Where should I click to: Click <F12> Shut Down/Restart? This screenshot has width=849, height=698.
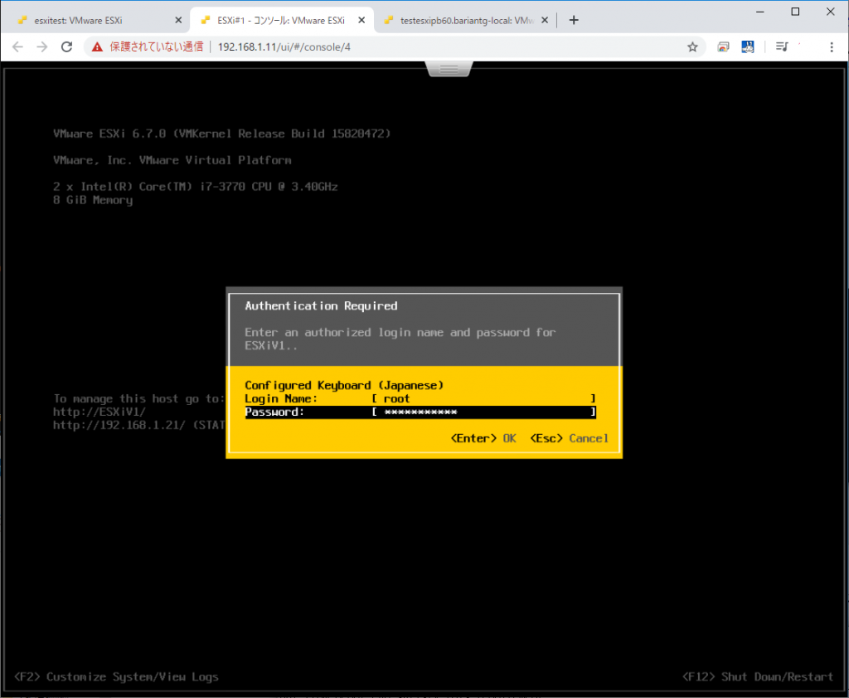(x=758, y=677)
